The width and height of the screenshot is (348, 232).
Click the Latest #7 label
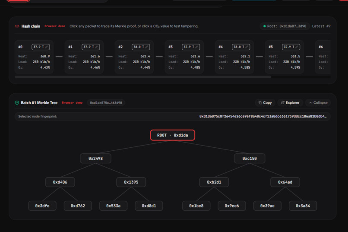pyautogui.click(x=321, y=26)
